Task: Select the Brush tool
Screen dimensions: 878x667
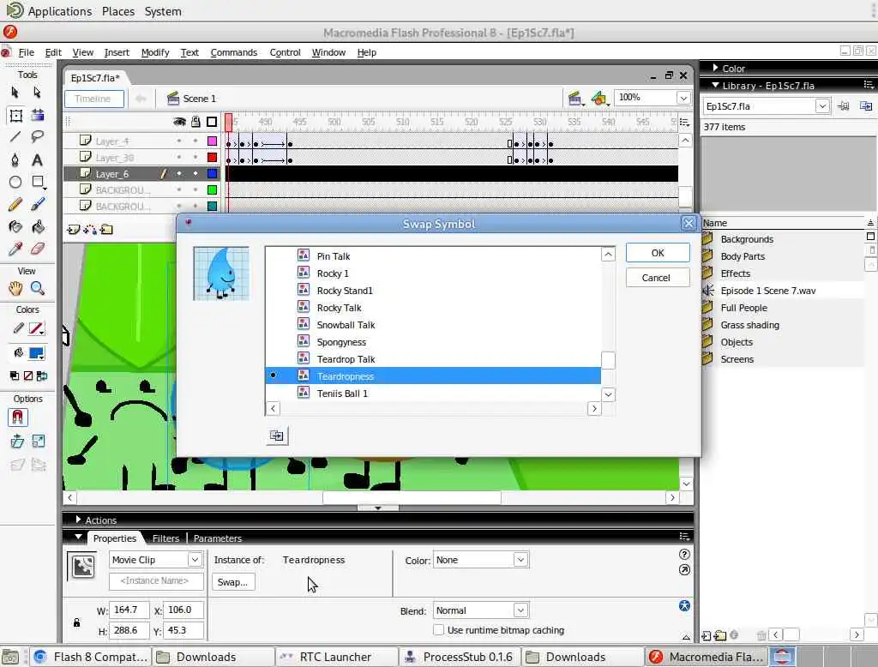Action: (38, 204)
